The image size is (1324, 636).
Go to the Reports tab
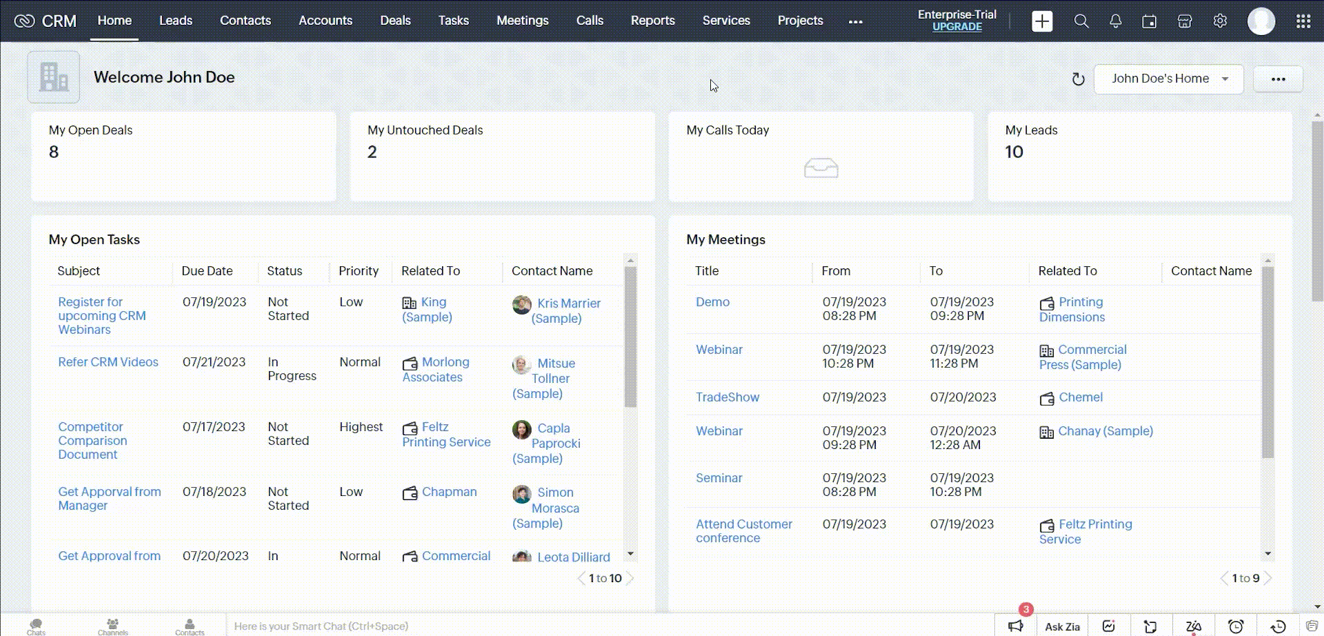pos(652,21)
